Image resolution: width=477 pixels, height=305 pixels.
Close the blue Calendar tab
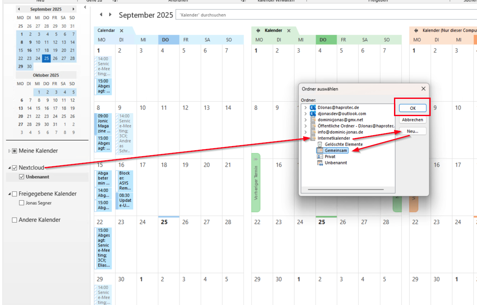121,31
